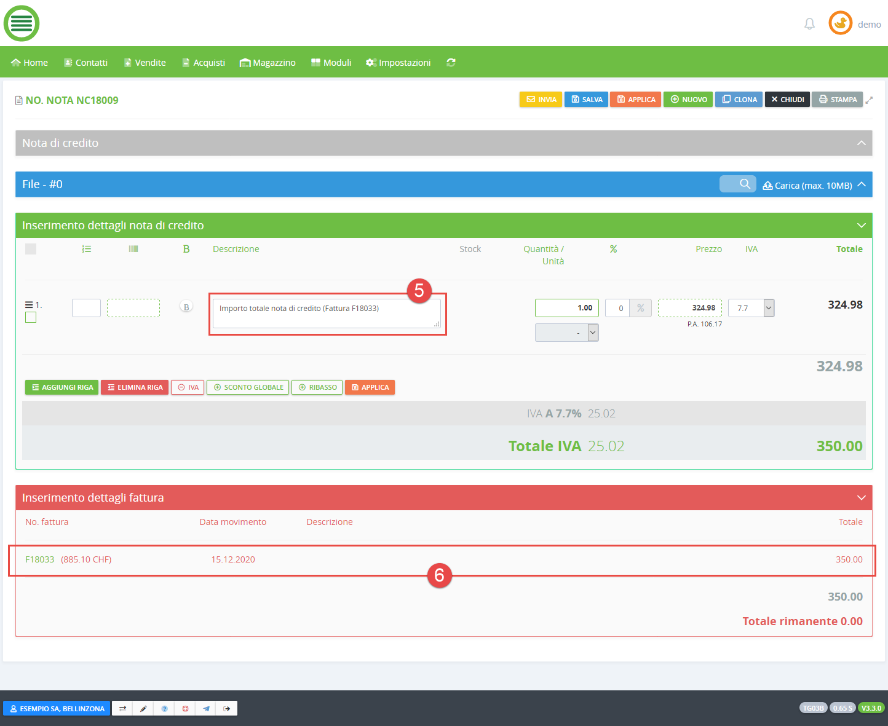This screenshot has height=726, width=888.
Task: Click the blue SALVA button
Action: (x=586, y=100)
